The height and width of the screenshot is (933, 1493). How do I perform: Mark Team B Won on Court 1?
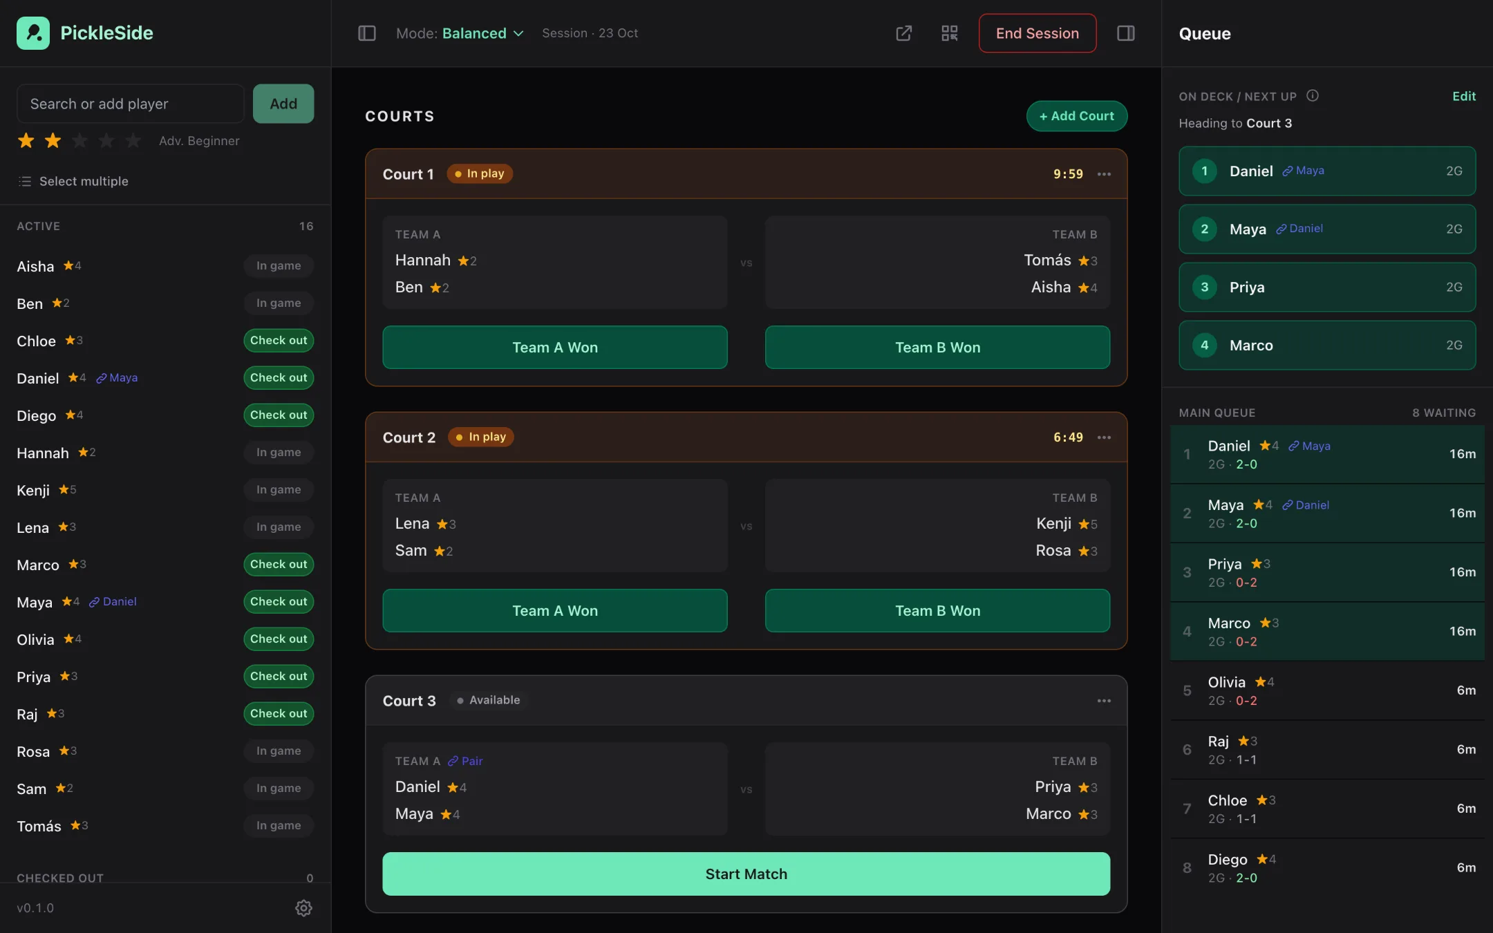tap(937, 347)
